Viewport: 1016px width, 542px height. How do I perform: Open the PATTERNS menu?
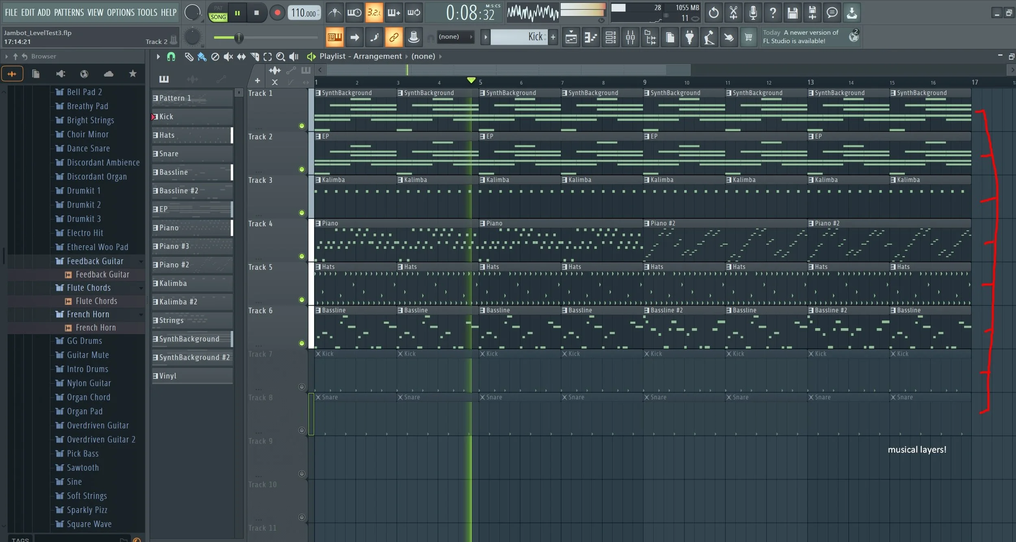(69, 13)
